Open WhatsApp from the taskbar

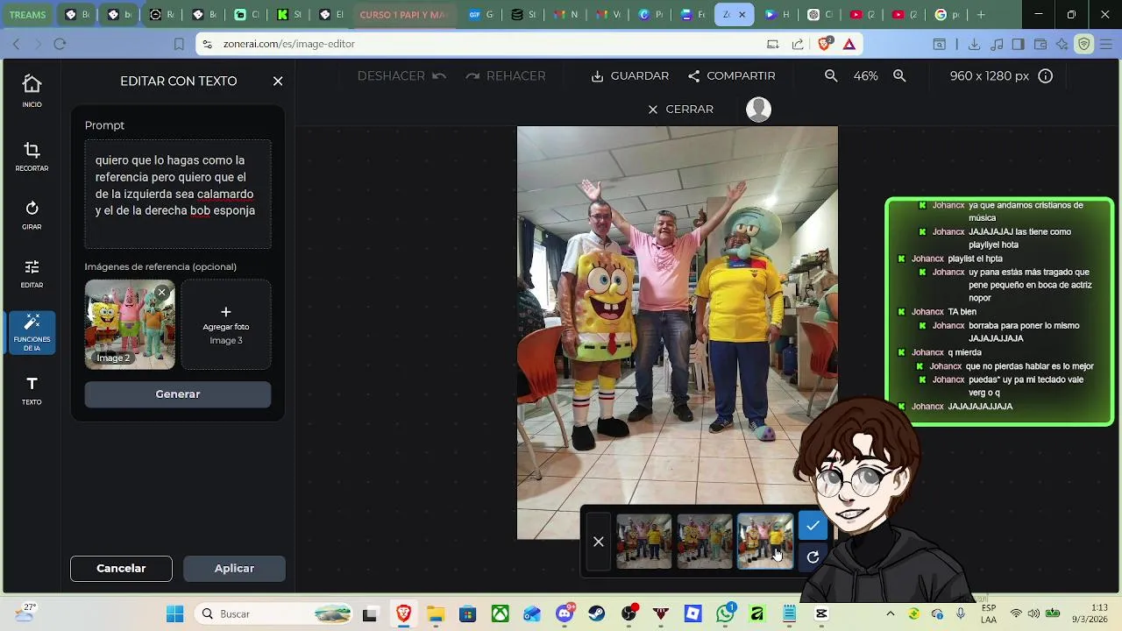[725, 613]
